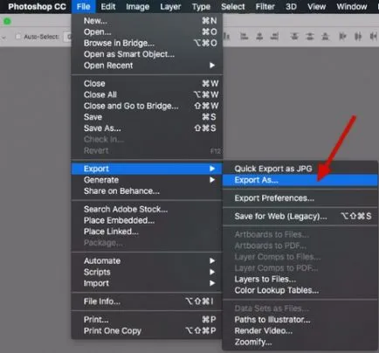The height and width of the screenshot is (353, 379).
Task: Click the green window zoom button
Action: pos(7,21)
